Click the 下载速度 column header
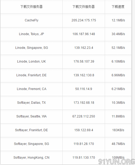Viewport: 135px width, 165px height. (118, 7)
